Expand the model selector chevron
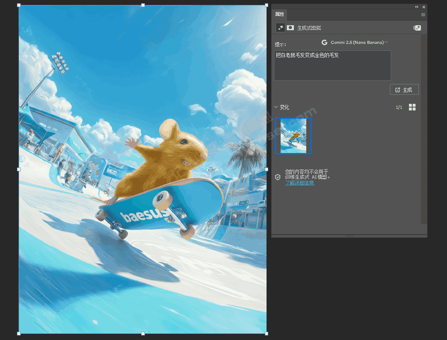 [387, 42]
